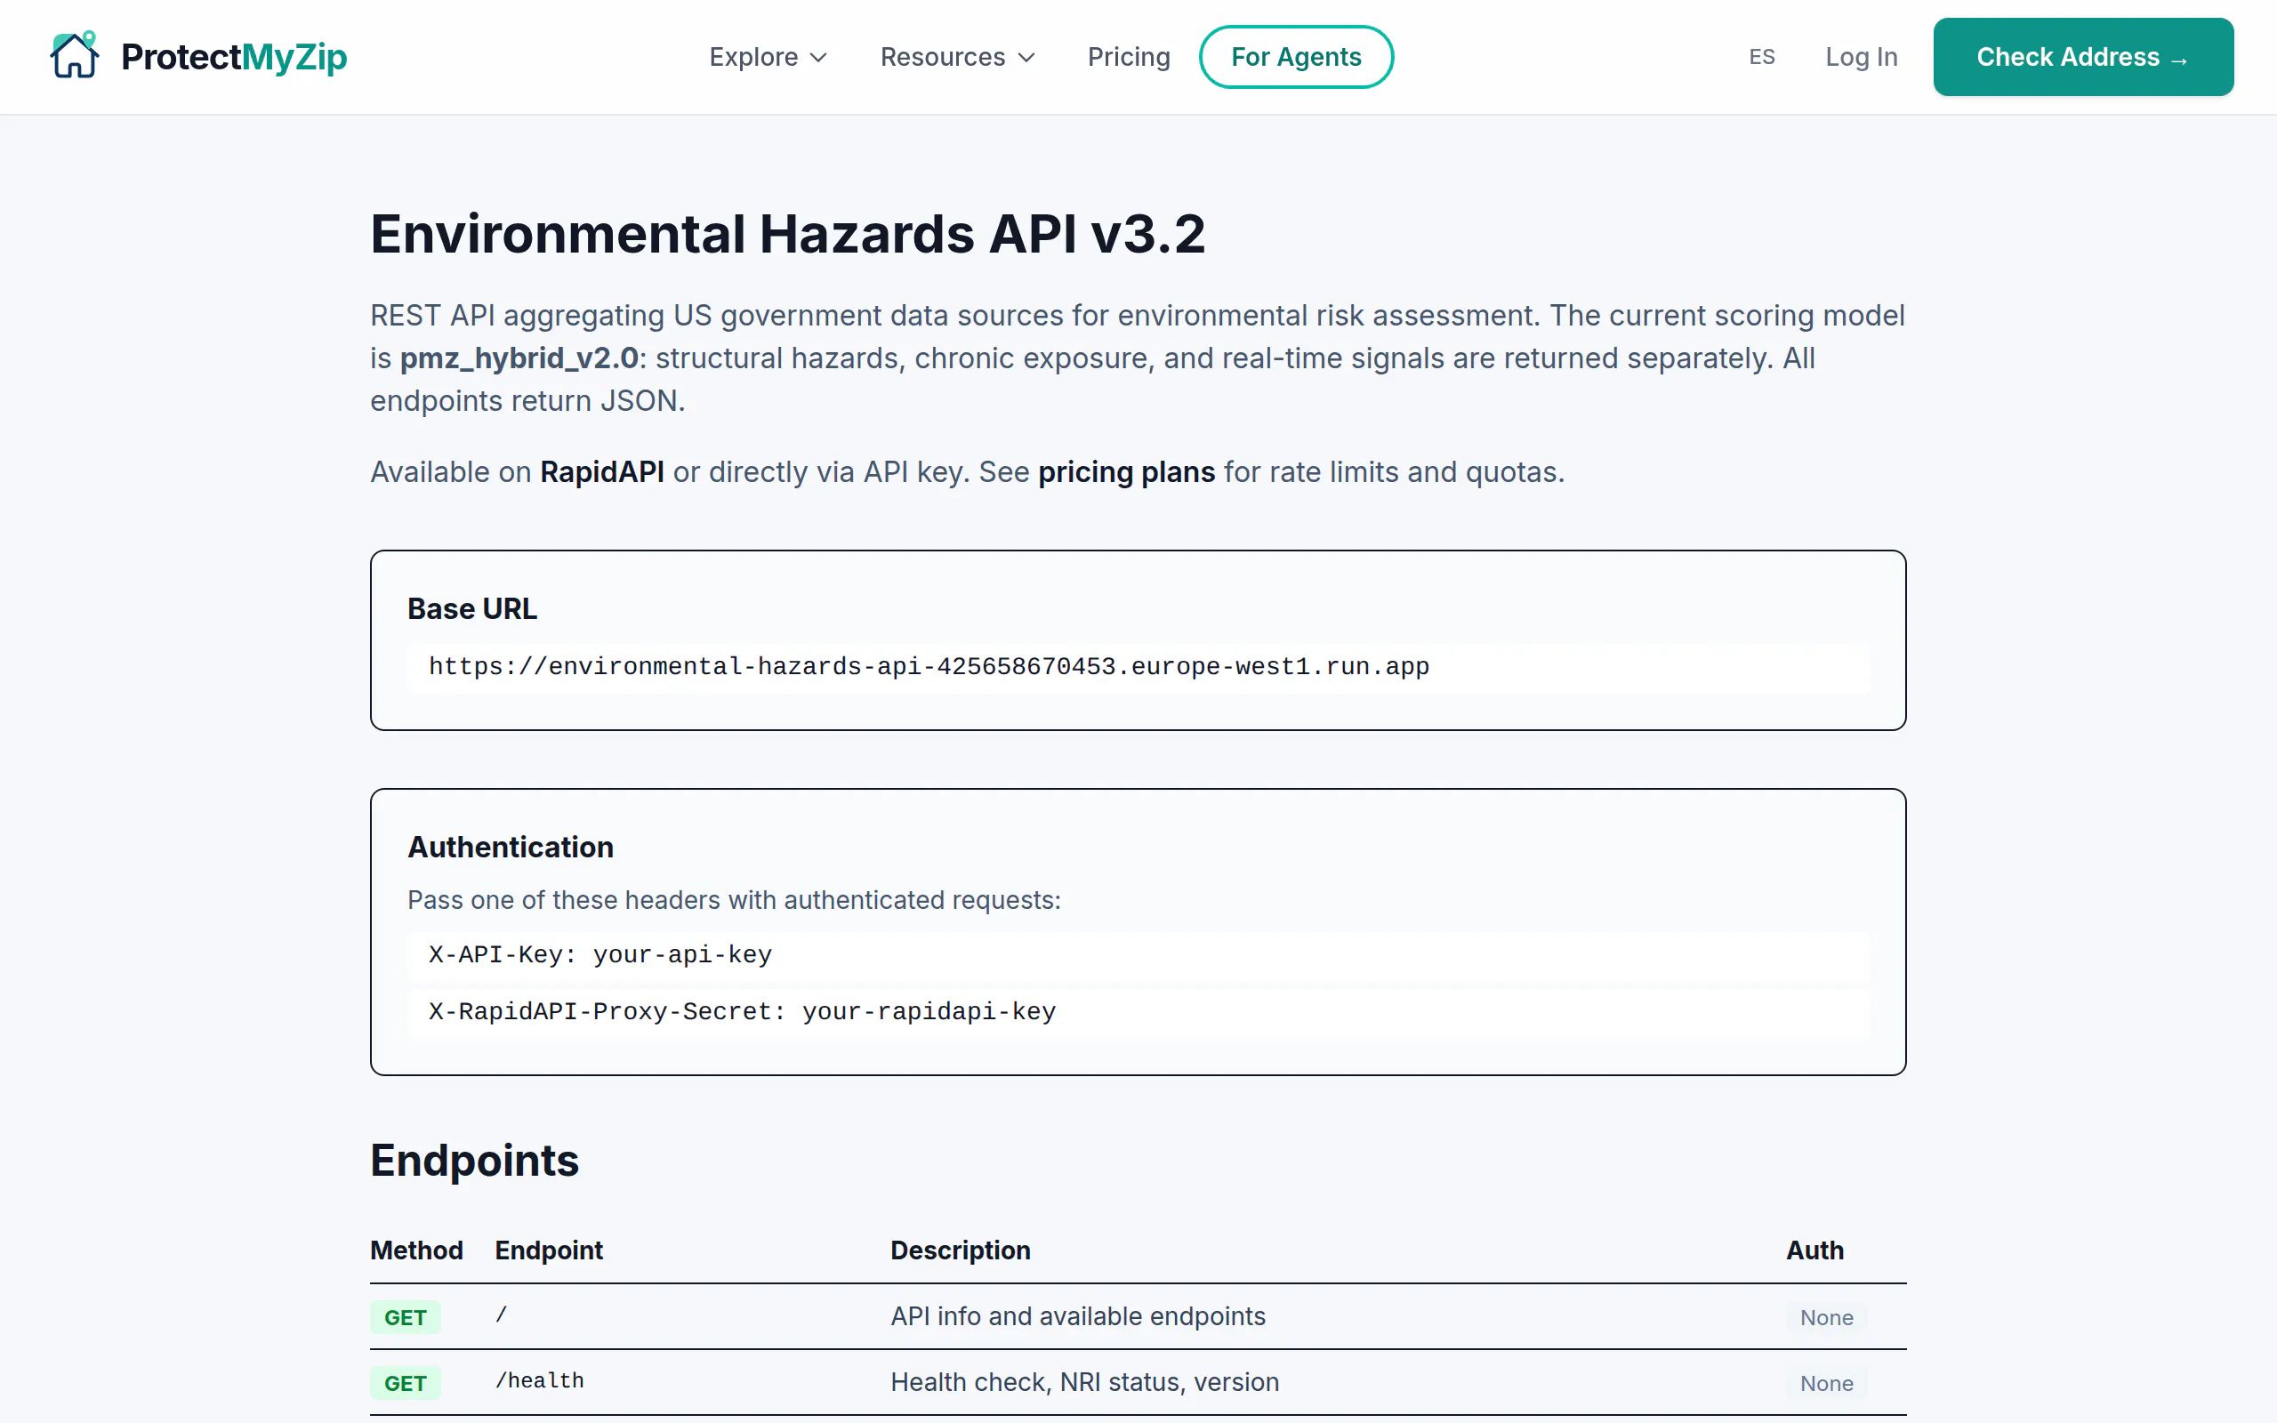Click the Log In link
The image size is (2277, 1423).
tap(1860, 56)
